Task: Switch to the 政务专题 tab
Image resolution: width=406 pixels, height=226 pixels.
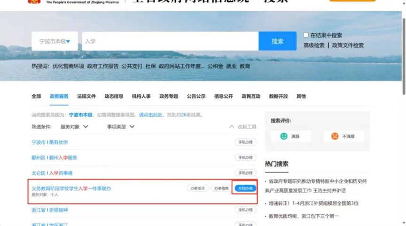Action: (169, 96)
